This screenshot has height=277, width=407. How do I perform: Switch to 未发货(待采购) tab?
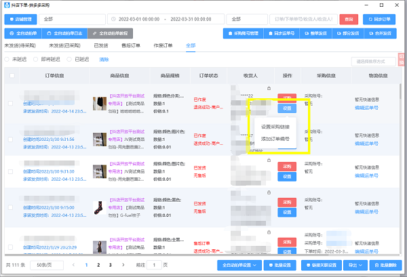pos(20,45)
